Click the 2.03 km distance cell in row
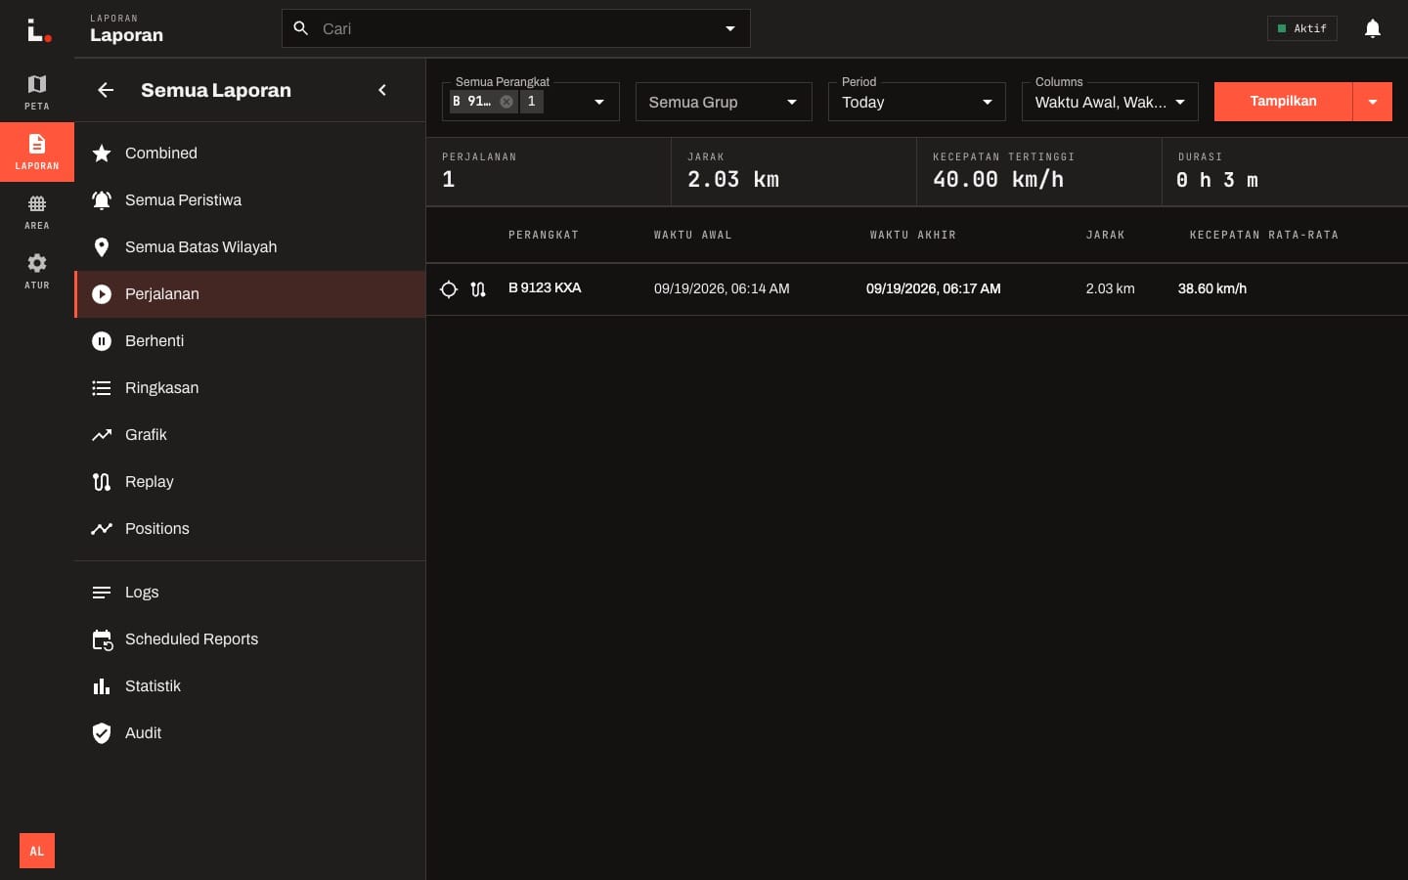 pos(1110,289)
